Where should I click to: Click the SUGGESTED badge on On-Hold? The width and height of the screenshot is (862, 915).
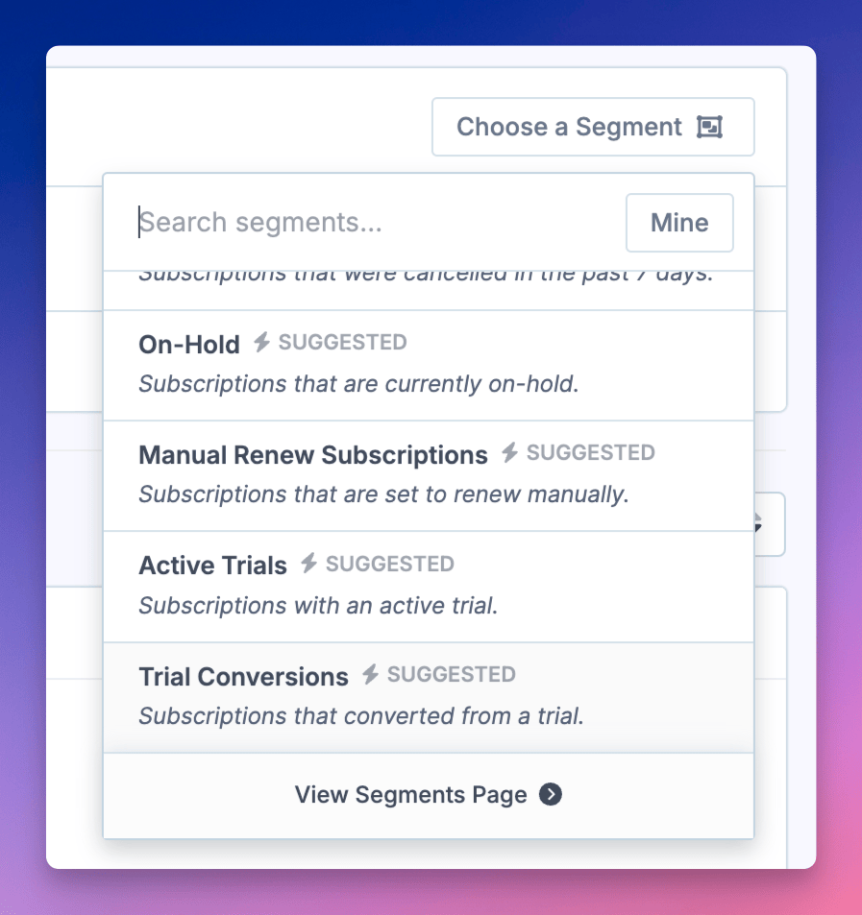342,342
